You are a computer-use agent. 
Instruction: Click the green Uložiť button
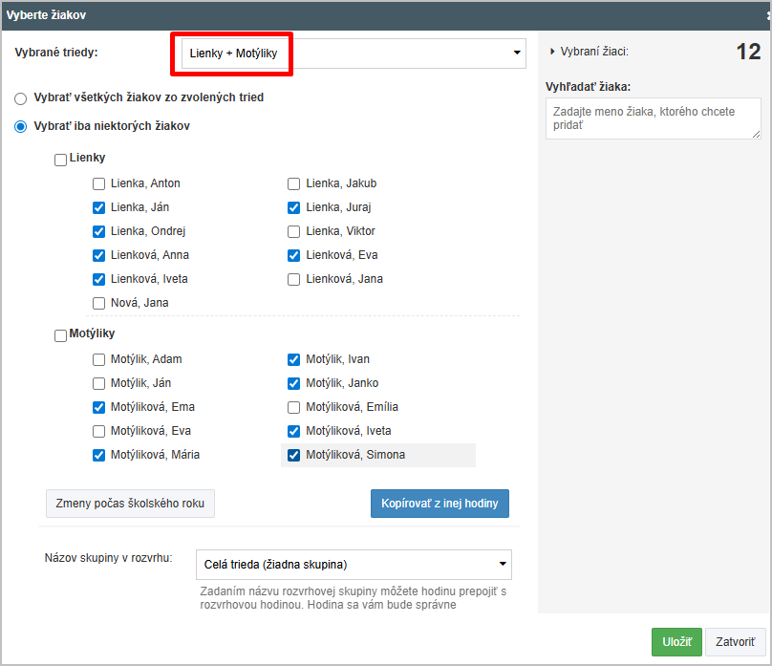click(x=676, y=642)
